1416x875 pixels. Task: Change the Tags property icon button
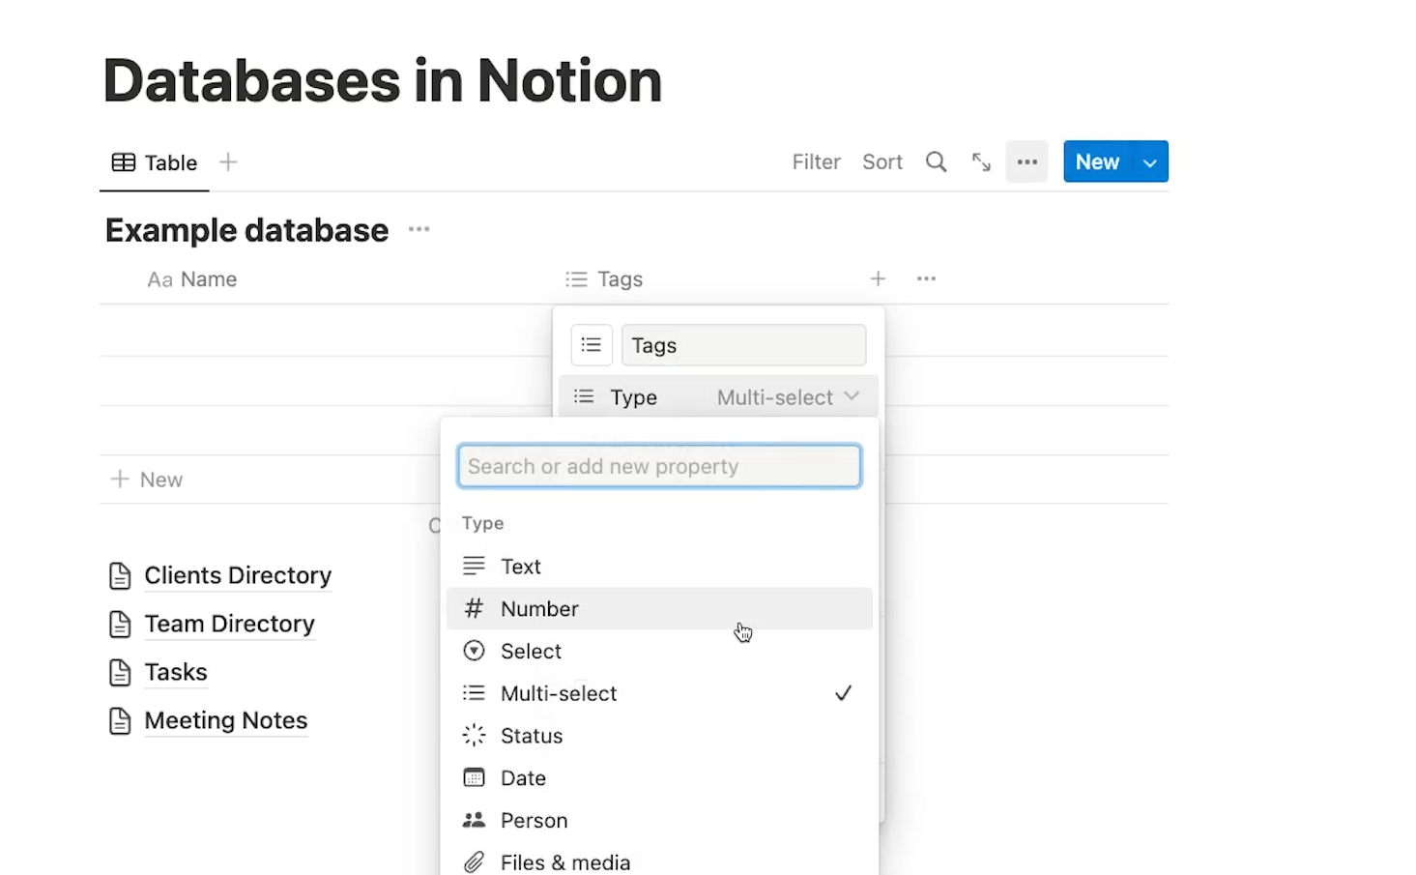click(x=592, y=345)
